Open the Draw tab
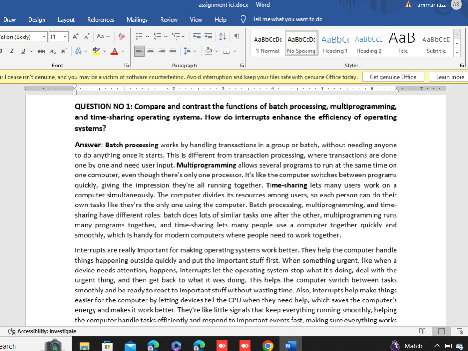The image size is (468, 351). (9, 20)
